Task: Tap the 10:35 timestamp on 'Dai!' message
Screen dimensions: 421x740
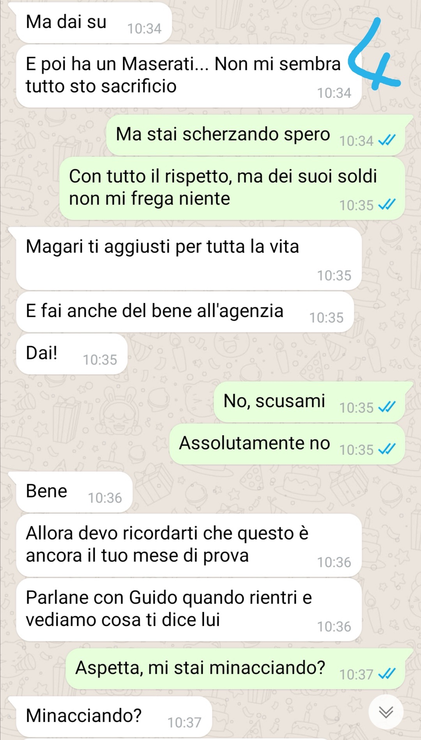Action: (x=100, y=360)
